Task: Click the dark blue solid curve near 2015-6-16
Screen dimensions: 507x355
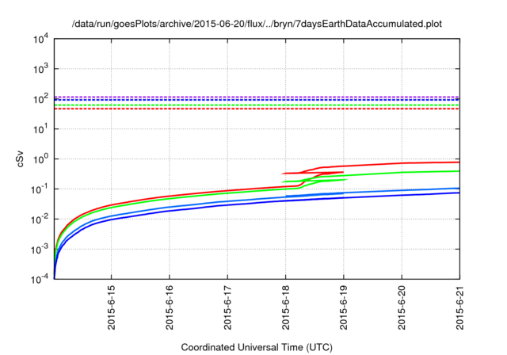Action: click(170, 211)
